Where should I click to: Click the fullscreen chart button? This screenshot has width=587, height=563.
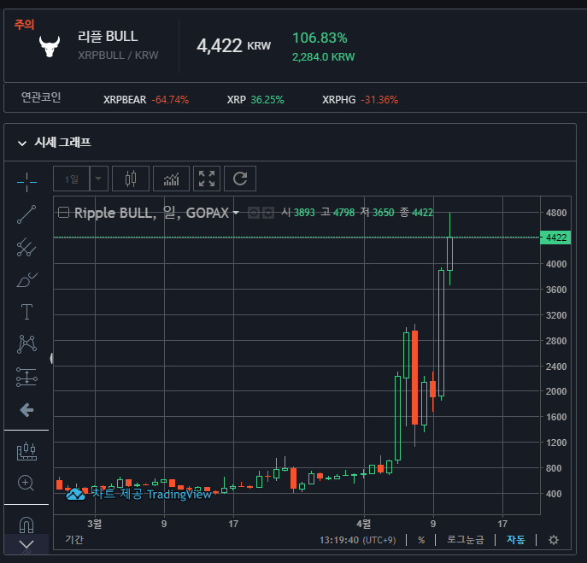pyautogui.click(x=207, y=179)
